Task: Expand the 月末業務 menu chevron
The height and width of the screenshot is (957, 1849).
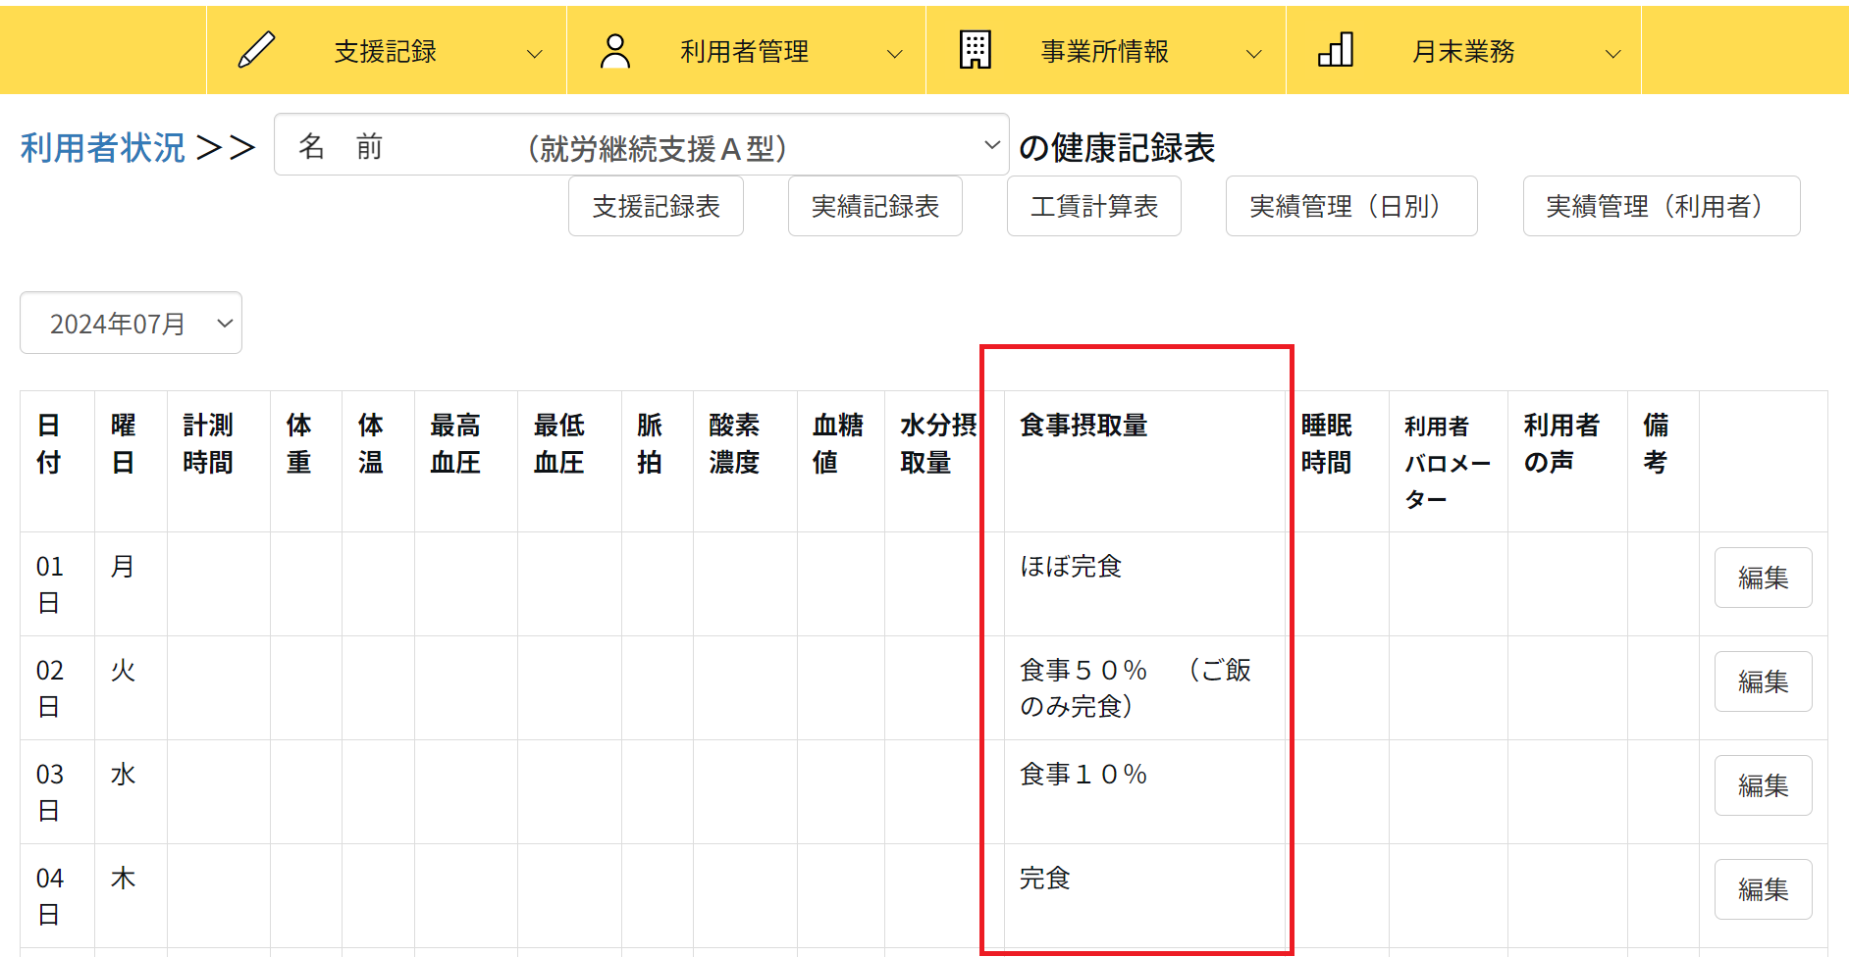Action: 1612,54
